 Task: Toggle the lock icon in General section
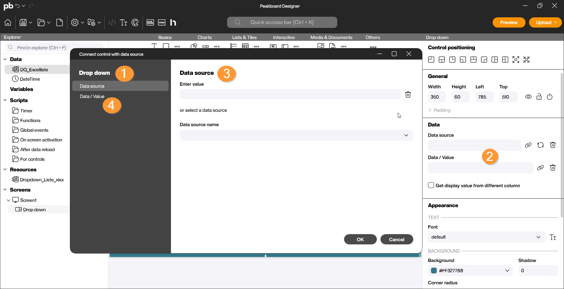pyautogui.click(x=539, y=97)
